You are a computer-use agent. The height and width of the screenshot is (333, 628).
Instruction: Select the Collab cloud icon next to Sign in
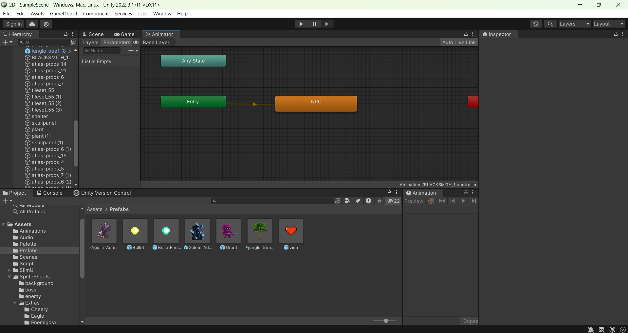pyautogui.click(x=32, y=24)
